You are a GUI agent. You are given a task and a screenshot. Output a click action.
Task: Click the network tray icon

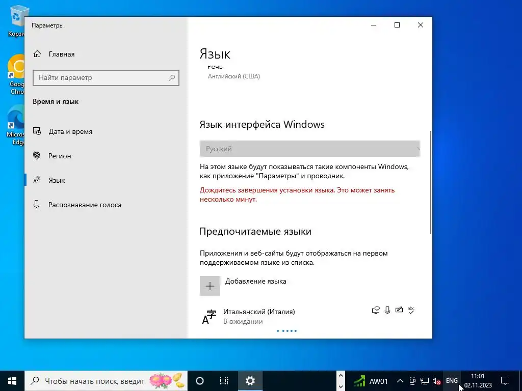tap(425, 381)
